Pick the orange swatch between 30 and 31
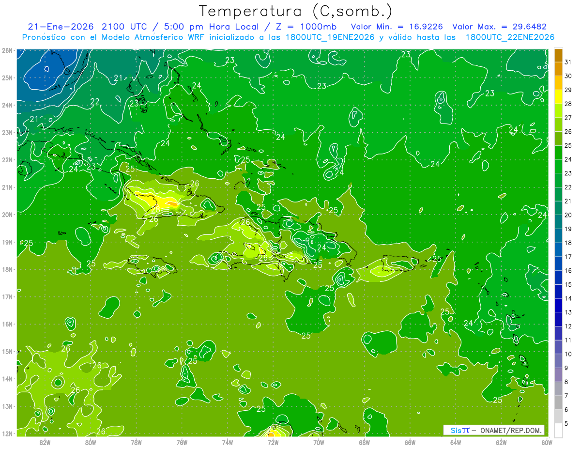This screenshot has width=581, height=449. [x=558, y=69]
